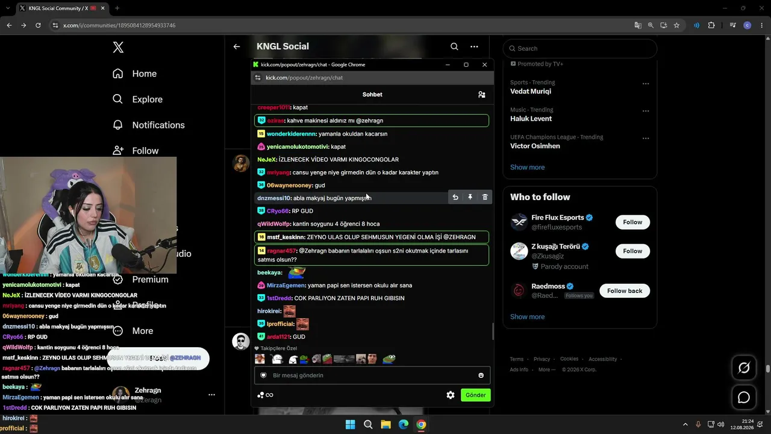Reply to dnzmessi10 chat message
The height and width of the screenshot is (434, 771).
455,197
